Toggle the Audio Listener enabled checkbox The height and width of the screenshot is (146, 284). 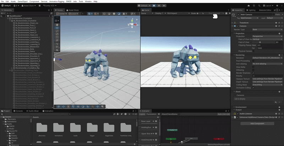238,114
